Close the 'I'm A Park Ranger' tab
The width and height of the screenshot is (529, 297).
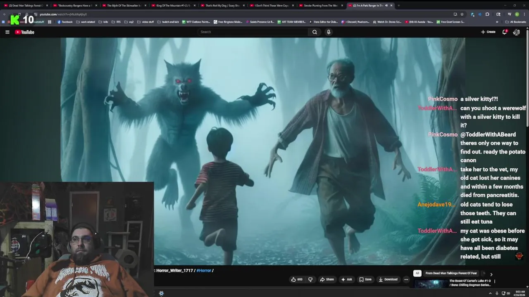click(391, 5)
